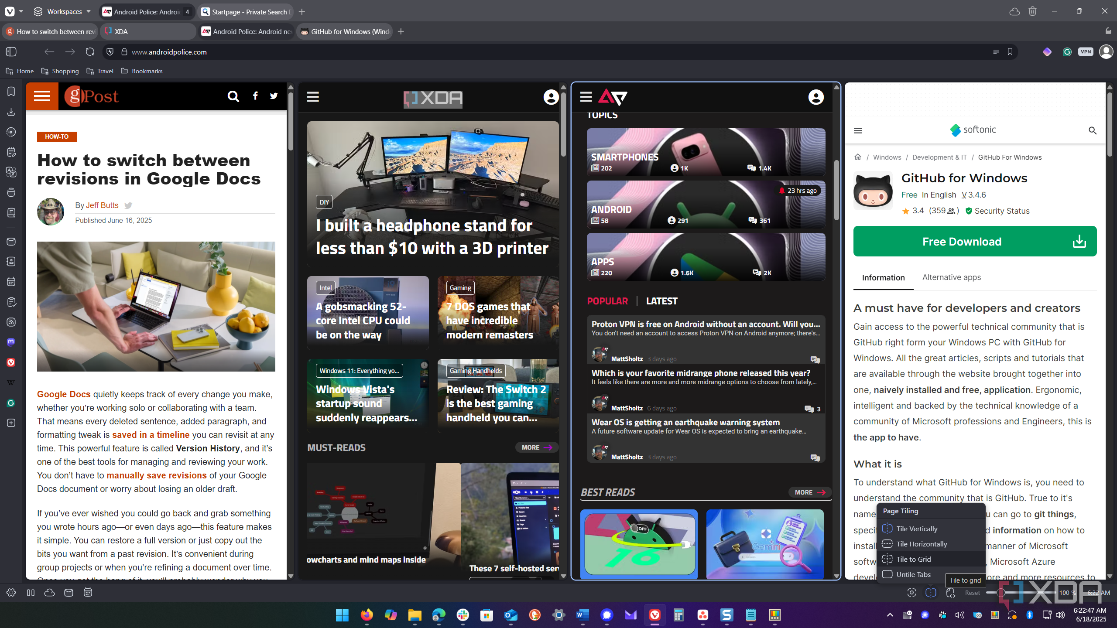Expand the Android Police hamburger menu
This screenshot has height=628, width=1117.
(586, 97)
